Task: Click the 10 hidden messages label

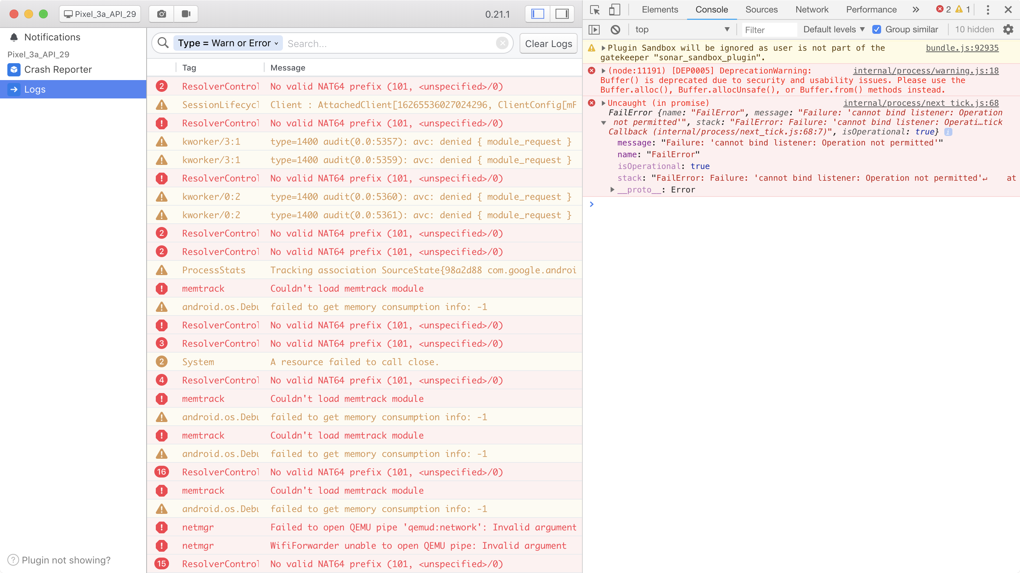Action: click(974, 30)
